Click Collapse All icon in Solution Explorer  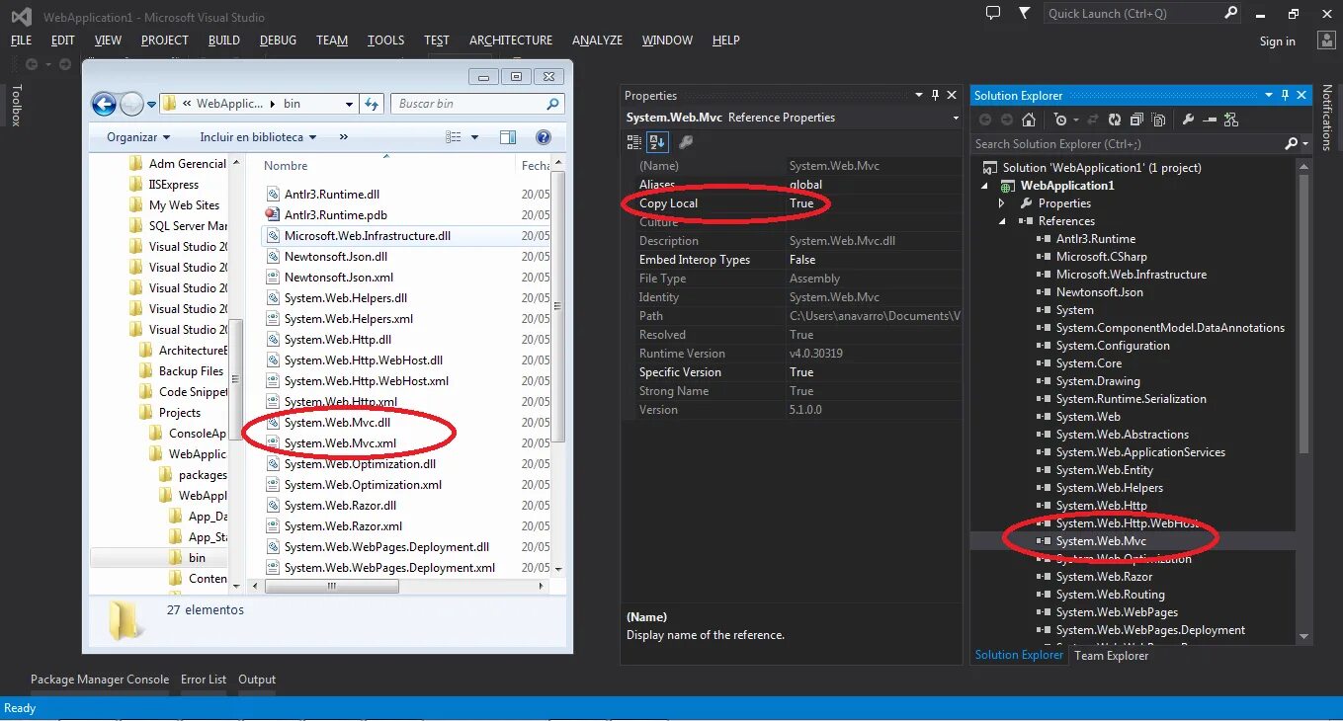pyautogui.click(x=1135, y=120)
